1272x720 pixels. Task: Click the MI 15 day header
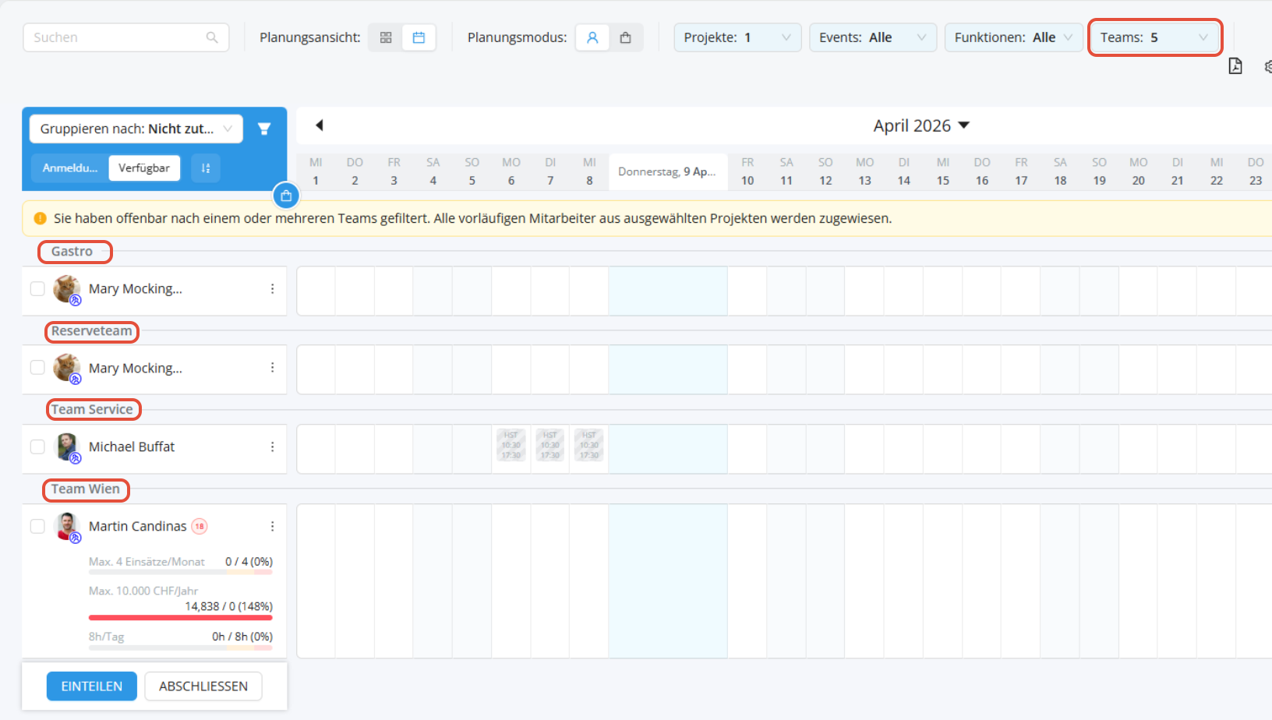[x=943, y=171]
